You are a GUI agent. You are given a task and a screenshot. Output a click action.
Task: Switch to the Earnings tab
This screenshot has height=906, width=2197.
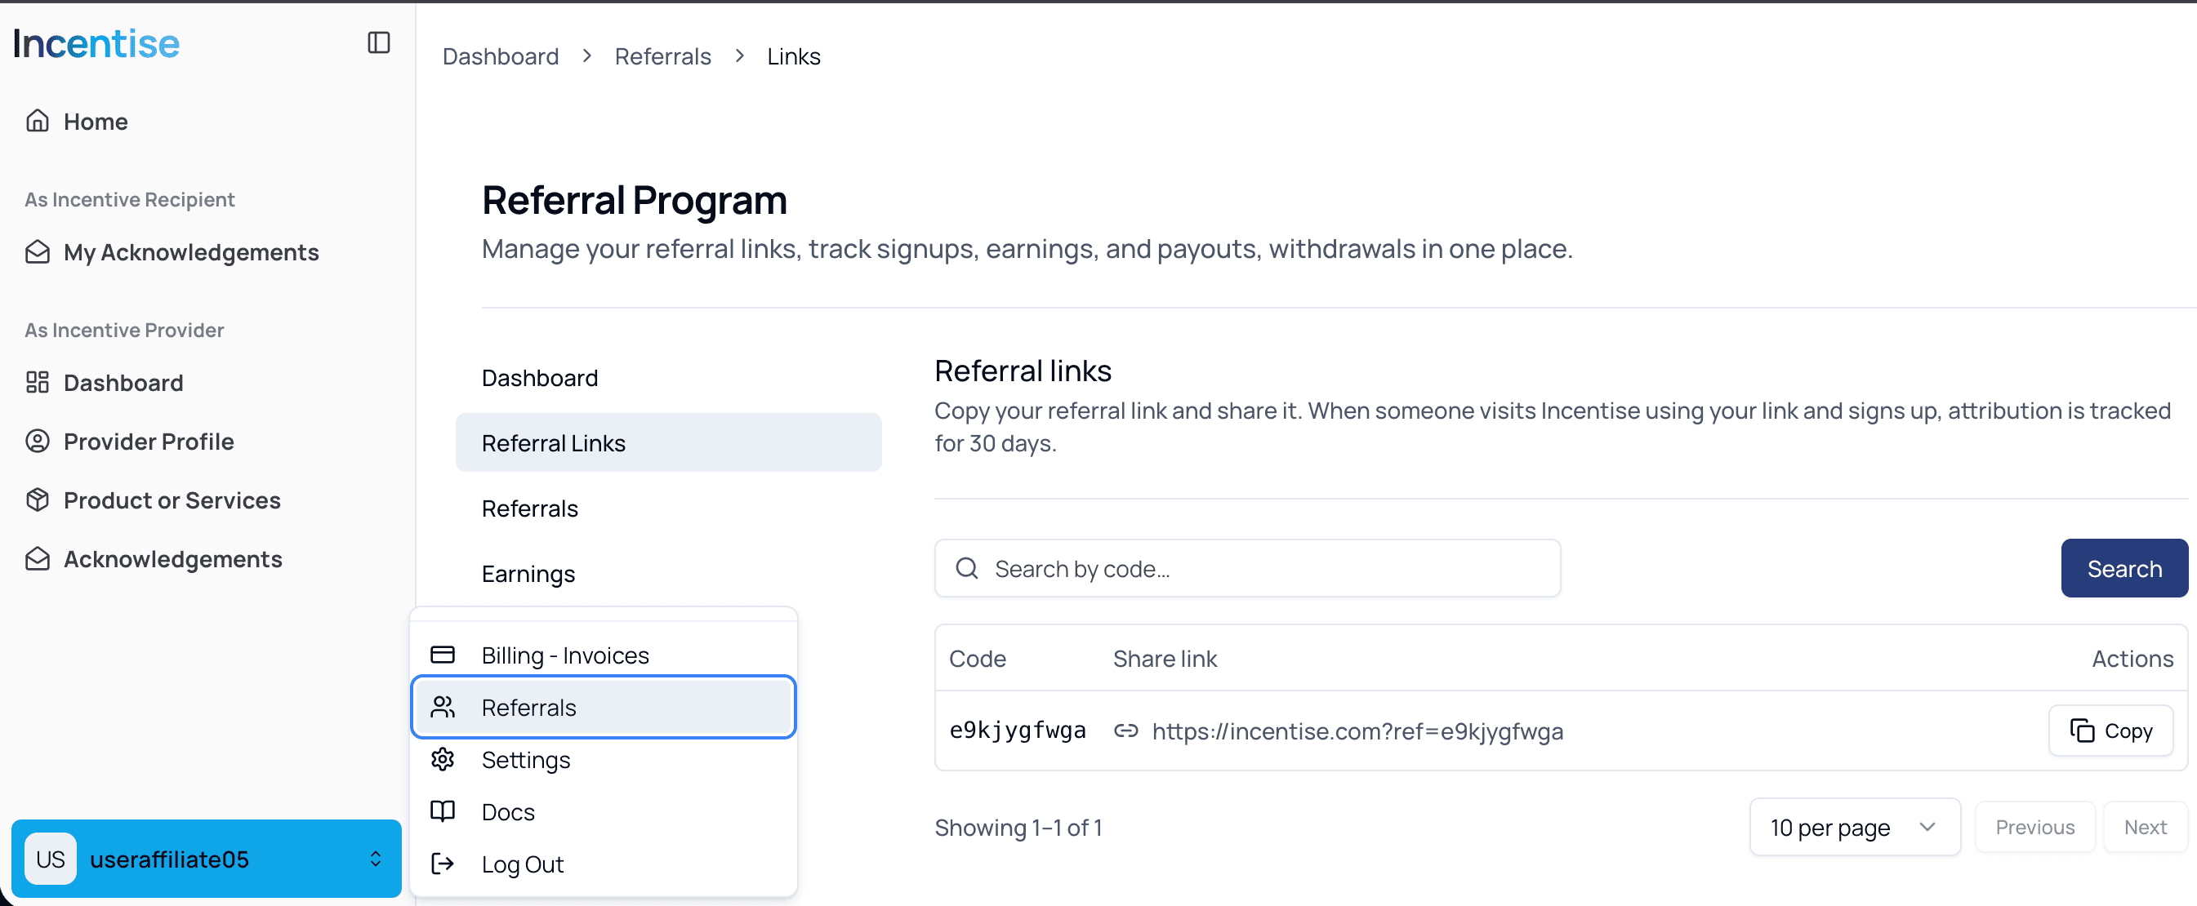coord(528,574)
